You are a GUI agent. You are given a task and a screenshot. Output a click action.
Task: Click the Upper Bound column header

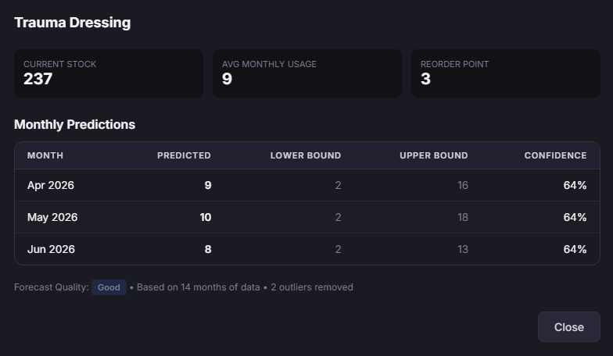[x=433, y=155]
